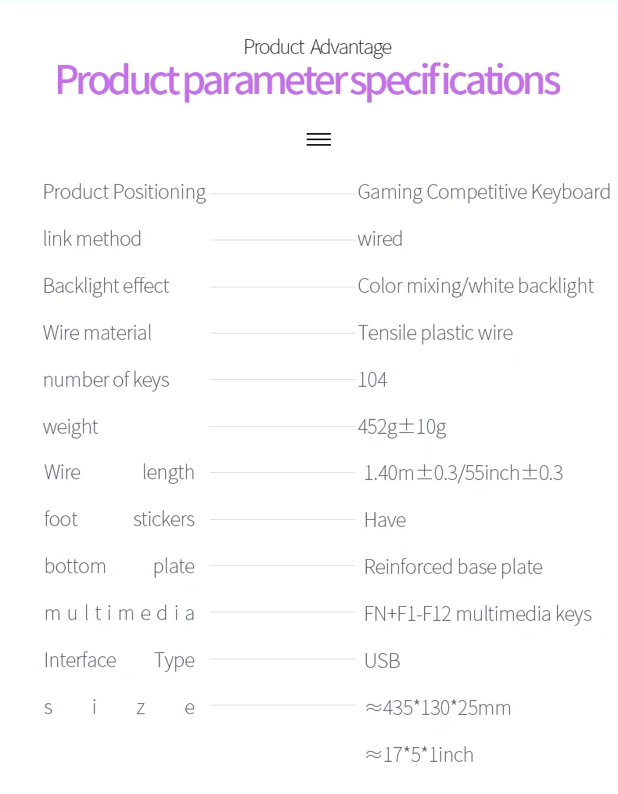Screen dimensions: 618x794
Task: Click the "Have" foot stickers value
Action: click(x=385, y=520)
